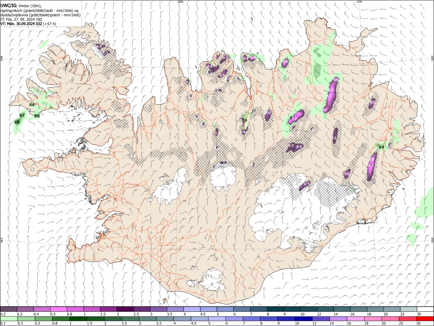Pick the deep navy blue 10 swatch in the lower legend row
This screenshot has width=434, height=326.
[x=303, y=319]
